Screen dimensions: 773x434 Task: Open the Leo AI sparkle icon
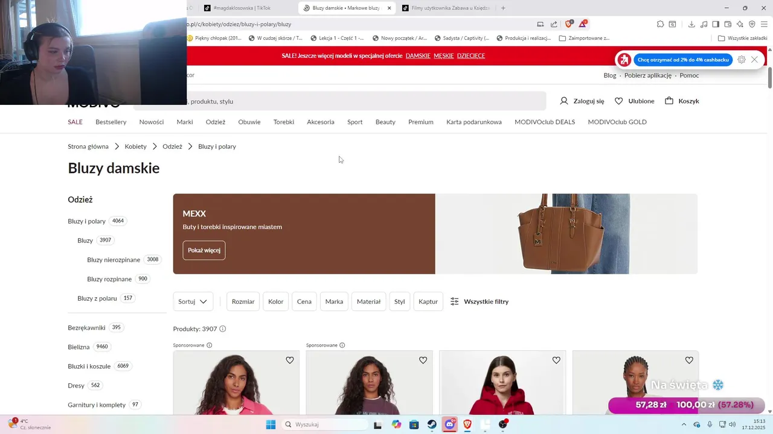tap(740, 24)
